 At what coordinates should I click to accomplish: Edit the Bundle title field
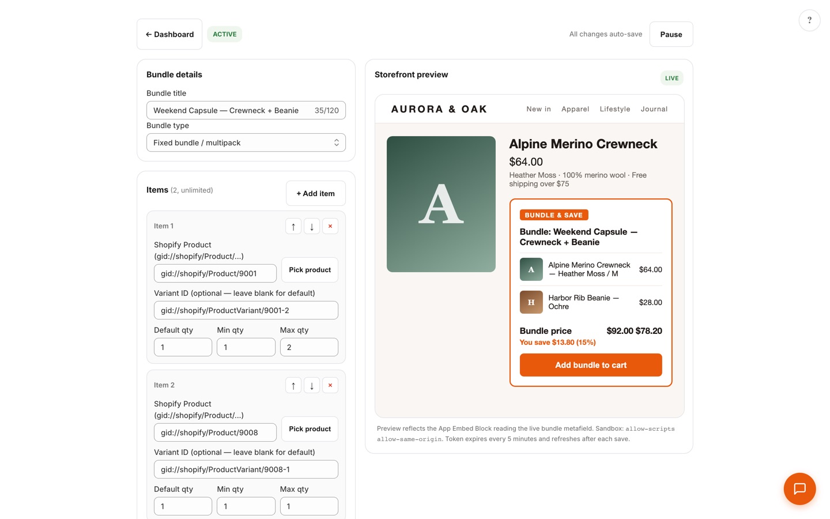tap(246, 111)
